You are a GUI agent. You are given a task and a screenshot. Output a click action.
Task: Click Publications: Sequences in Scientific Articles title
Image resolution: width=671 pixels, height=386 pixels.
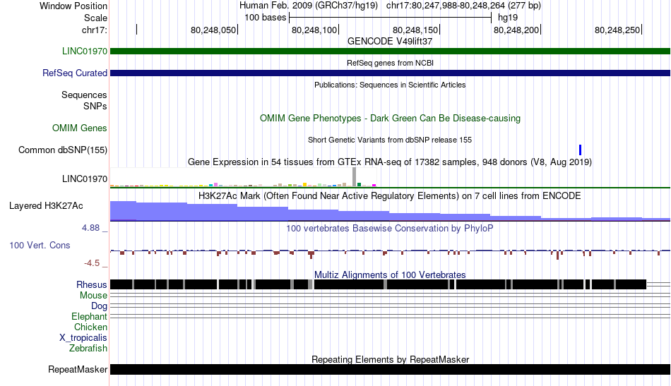click(x=390, y=85)
